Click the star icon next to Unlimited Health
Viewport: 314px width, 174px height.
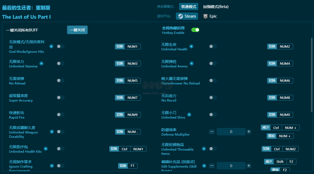point(191,46)
